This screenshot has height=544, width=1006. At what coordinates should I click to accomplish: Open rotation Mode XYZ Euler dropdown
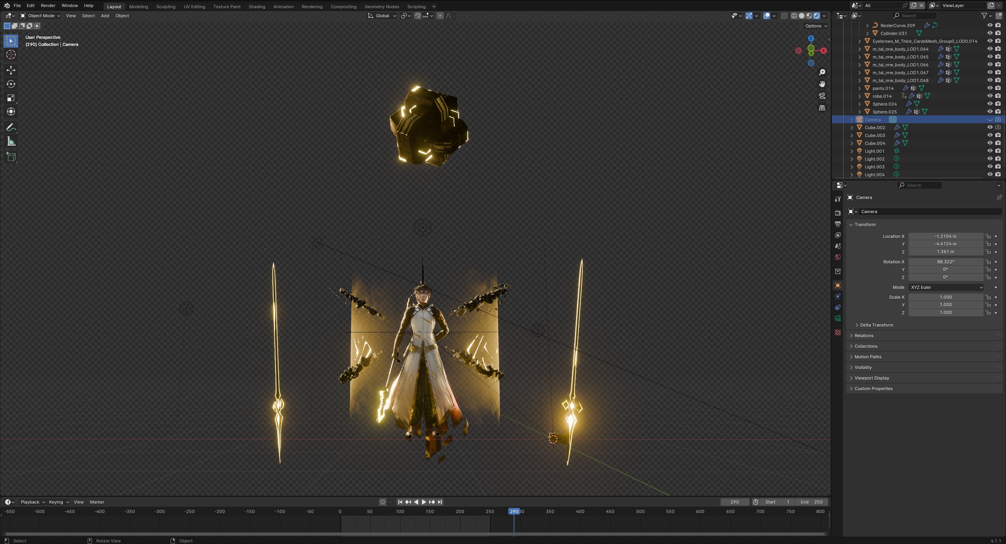point(946,287)
